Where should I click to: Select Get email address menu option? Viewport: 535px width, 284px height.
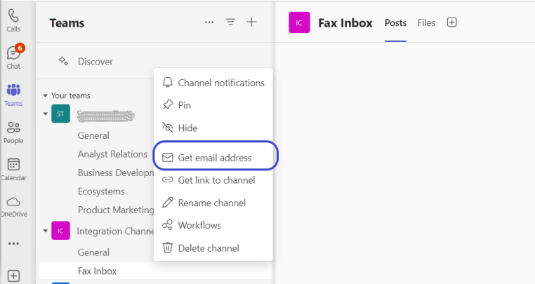[216, 158]
